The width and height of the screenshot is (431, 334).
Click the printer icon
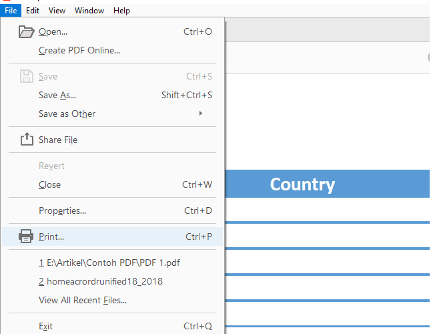26,236
